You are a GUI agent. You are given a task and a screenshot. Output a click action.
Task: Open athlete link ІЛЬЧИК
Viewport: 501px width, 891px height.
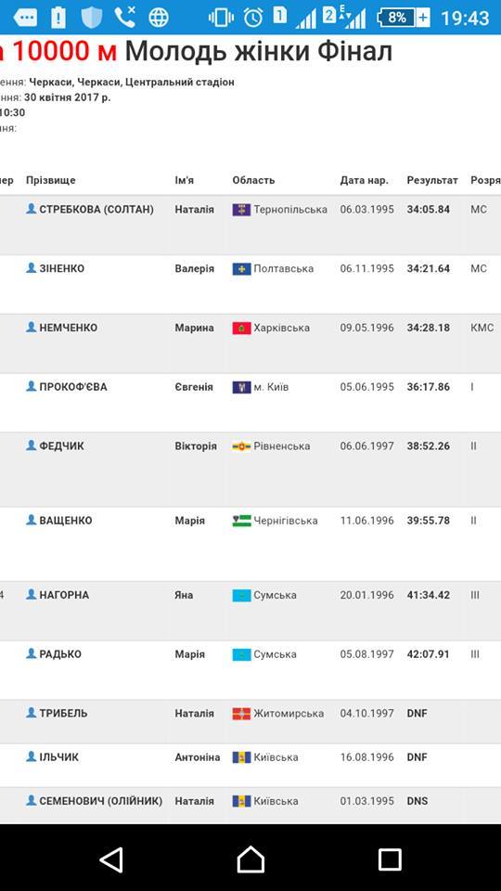(59, 757)
